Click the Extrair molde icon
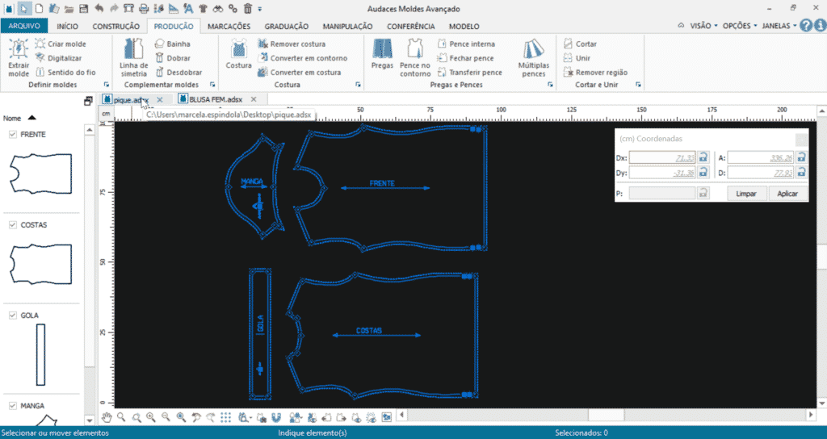The height and width of the screenshot is (439, 827). 18,50
